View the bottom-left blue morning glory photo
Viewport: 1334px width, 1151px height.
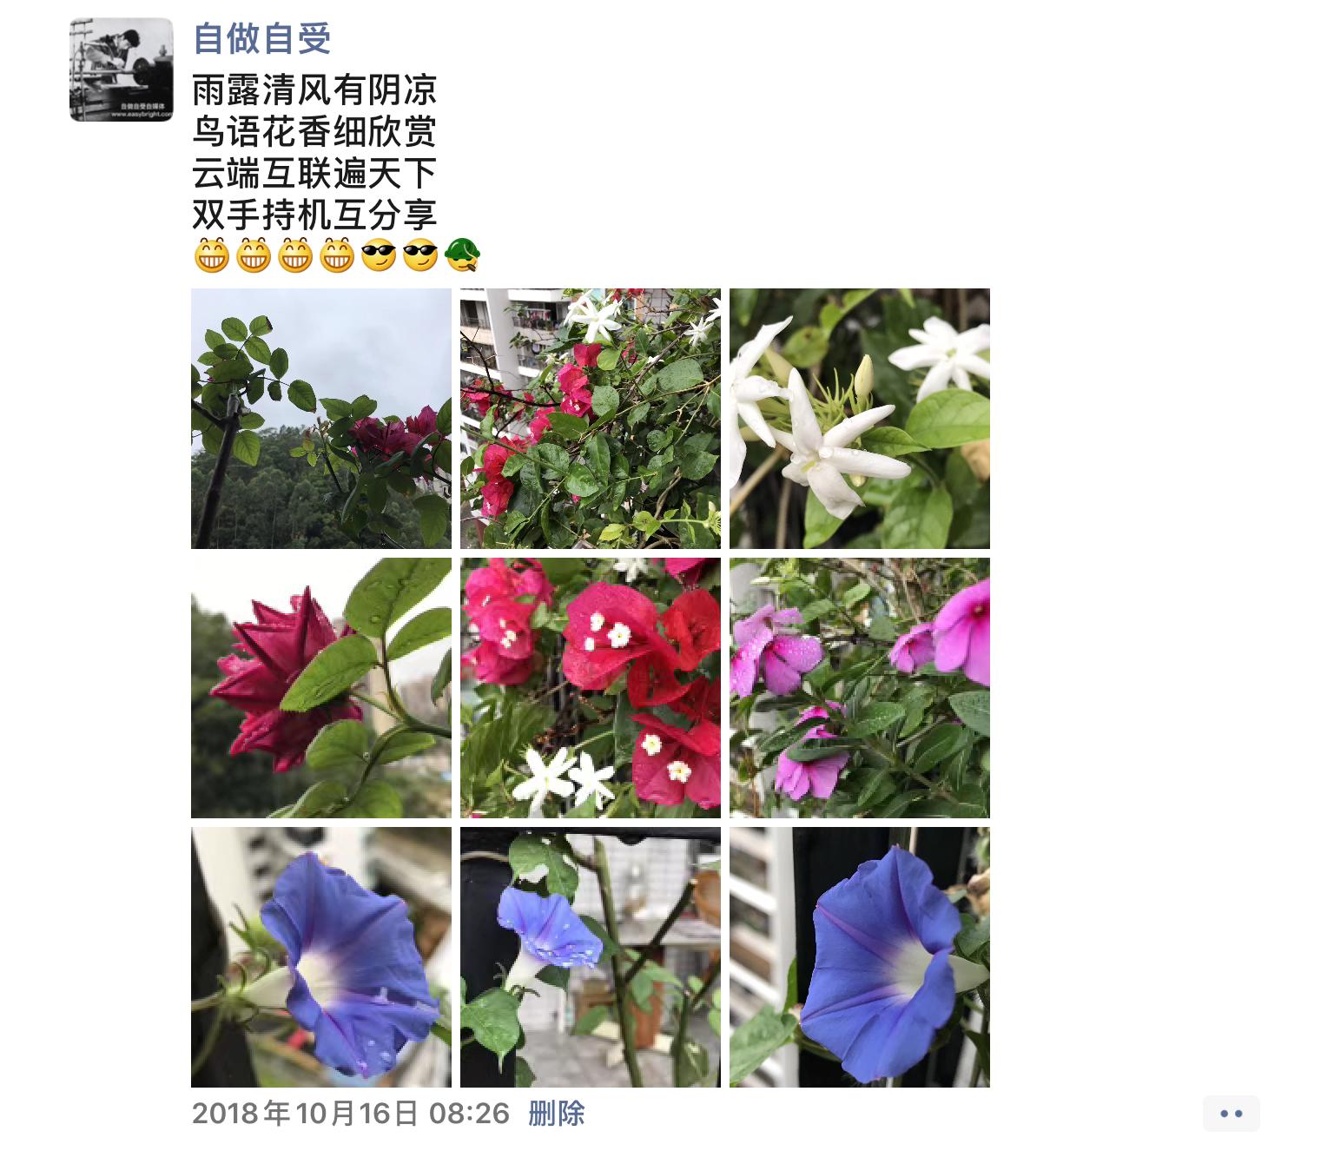(321, 957)
